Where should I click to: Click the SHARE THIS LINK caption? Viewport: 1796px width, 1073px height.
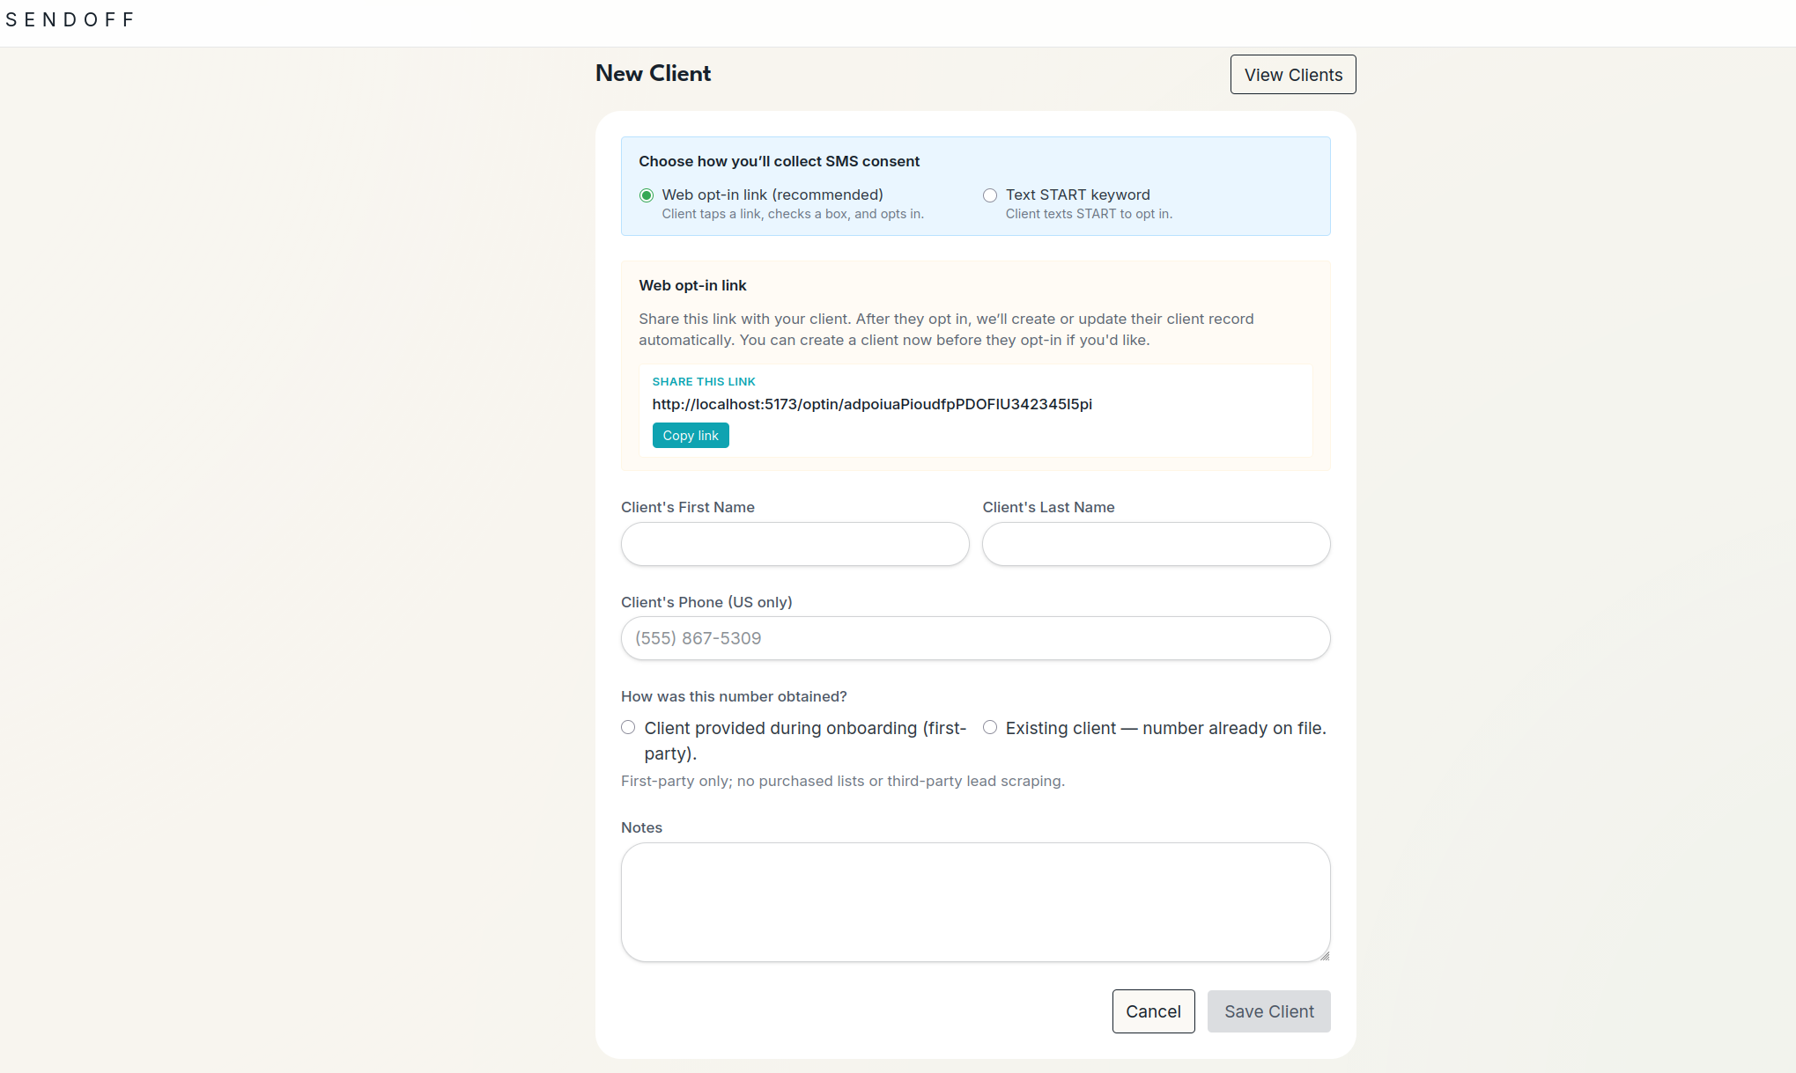pyautogui.click(x=703, y=381)
